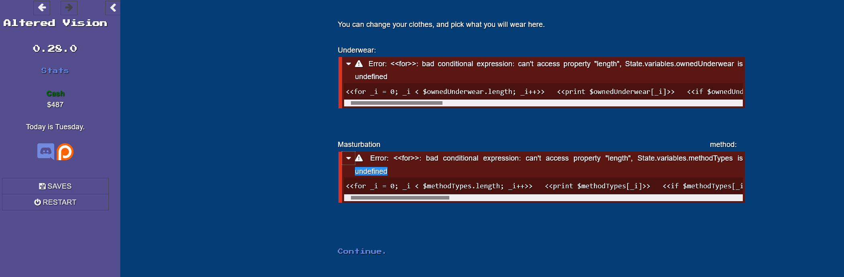Collapse the methodTypes error details

[349, 158]
